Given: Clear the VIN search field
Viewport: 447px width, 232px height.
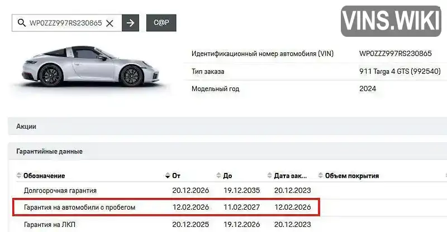Looking at the screenshot, I should pos(110,23).
